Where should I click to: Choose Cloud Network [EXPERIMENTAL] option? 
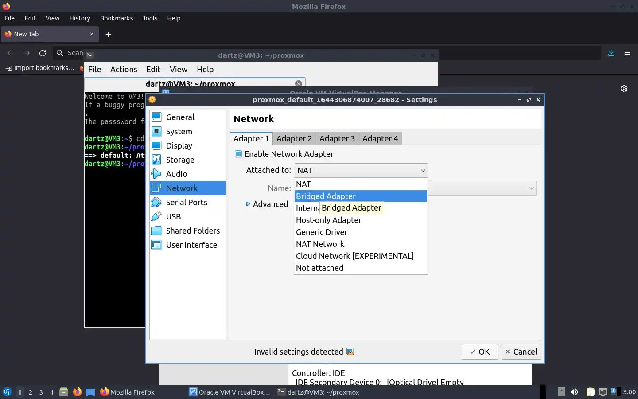[361, 256]
